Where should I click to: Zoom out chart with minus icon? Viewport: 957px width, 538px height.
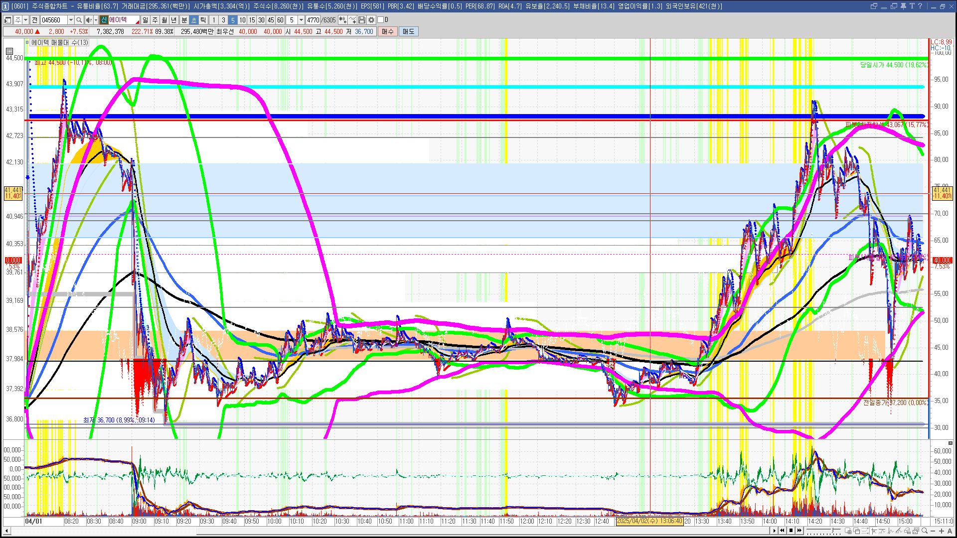pos(933,531)
